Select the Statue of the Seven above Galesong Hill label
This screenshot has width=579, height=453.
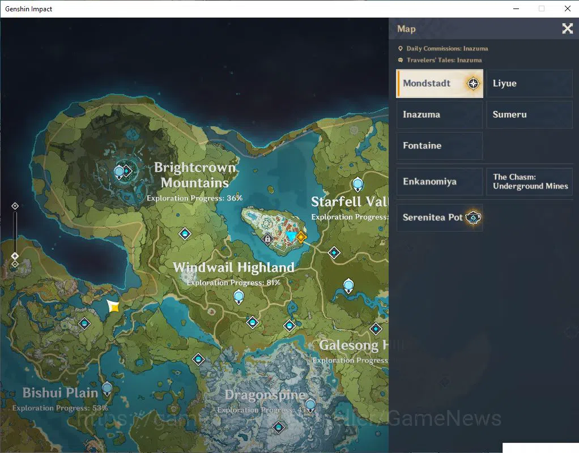[x=348, y=286]
